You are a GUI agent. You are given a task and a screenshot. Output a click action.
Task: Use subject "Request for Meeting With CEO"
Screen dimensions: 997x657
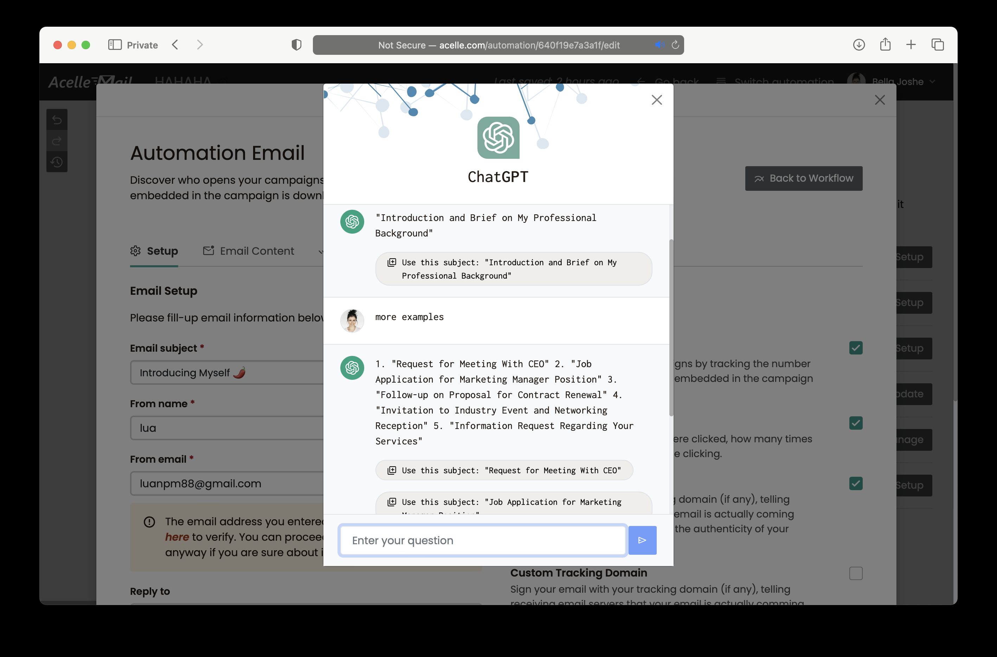point(504,470)
